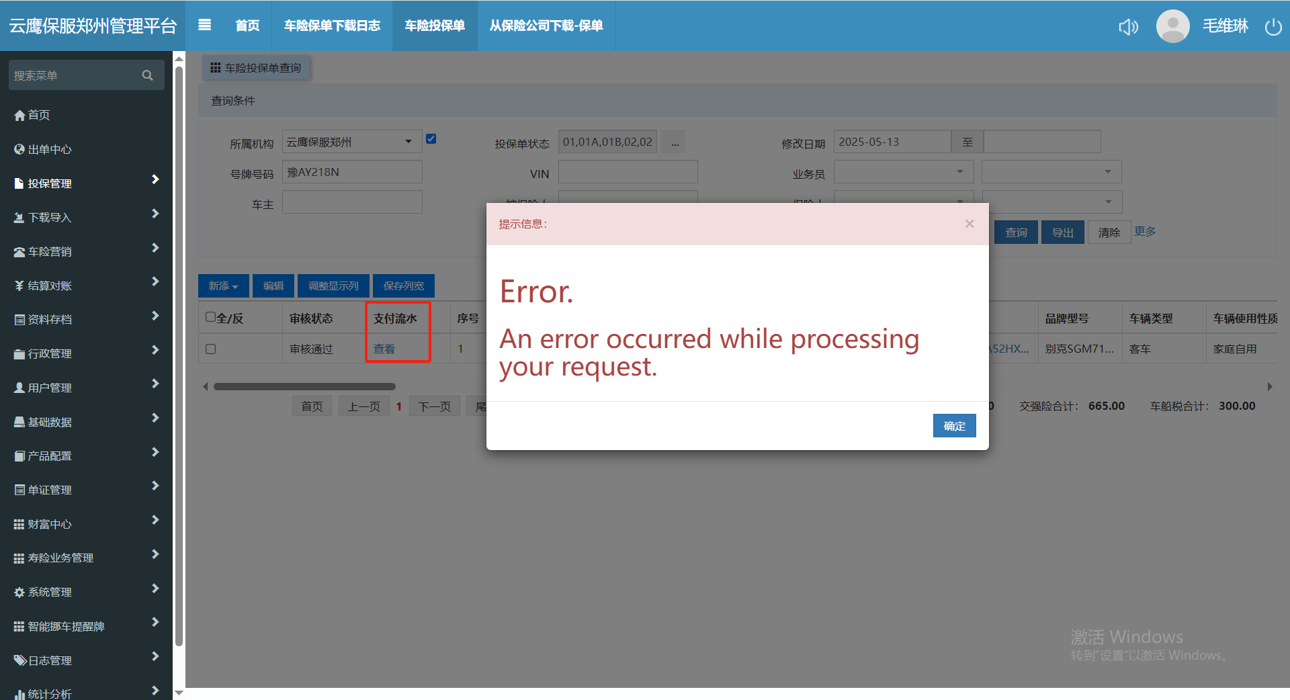Click the 调整显示列 button
Screen dimensions: 1290x700
(333, 286)
